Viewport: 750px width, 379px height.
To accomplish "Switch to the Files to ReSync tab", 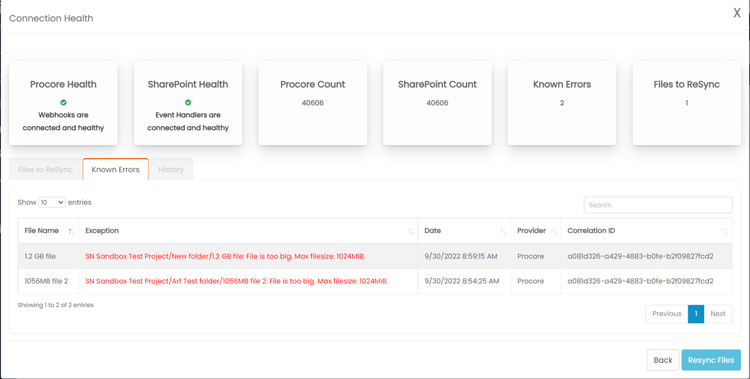I will click(x=45, y=169).
